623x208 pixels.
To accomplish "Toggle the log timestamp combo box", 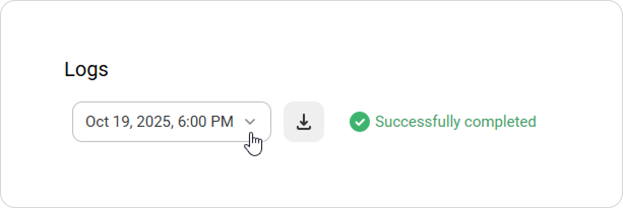I will (x=171, y=122).
